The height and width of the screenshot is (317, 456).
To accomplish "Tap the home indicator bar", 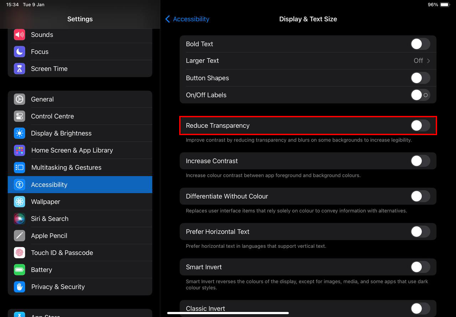I will (x=228, y=313).
